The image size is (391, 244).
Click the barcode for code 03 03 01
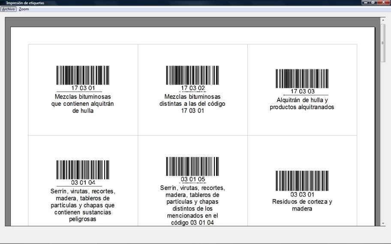pos(302,181)
